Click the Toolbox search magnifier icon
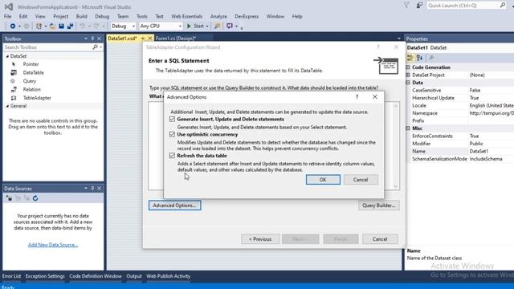Image resolution: width=514 pixels, height=289 pixels. tap(95, 47)
